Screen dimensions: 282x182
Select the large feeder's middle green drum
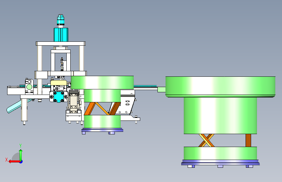(x=220, y=116)
